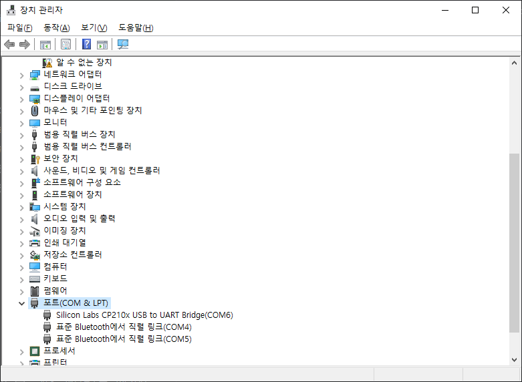Click the 네트워크 어댑터 network icon
The width and height of the screenshot is (522, 382).
[x=35, y=75]
